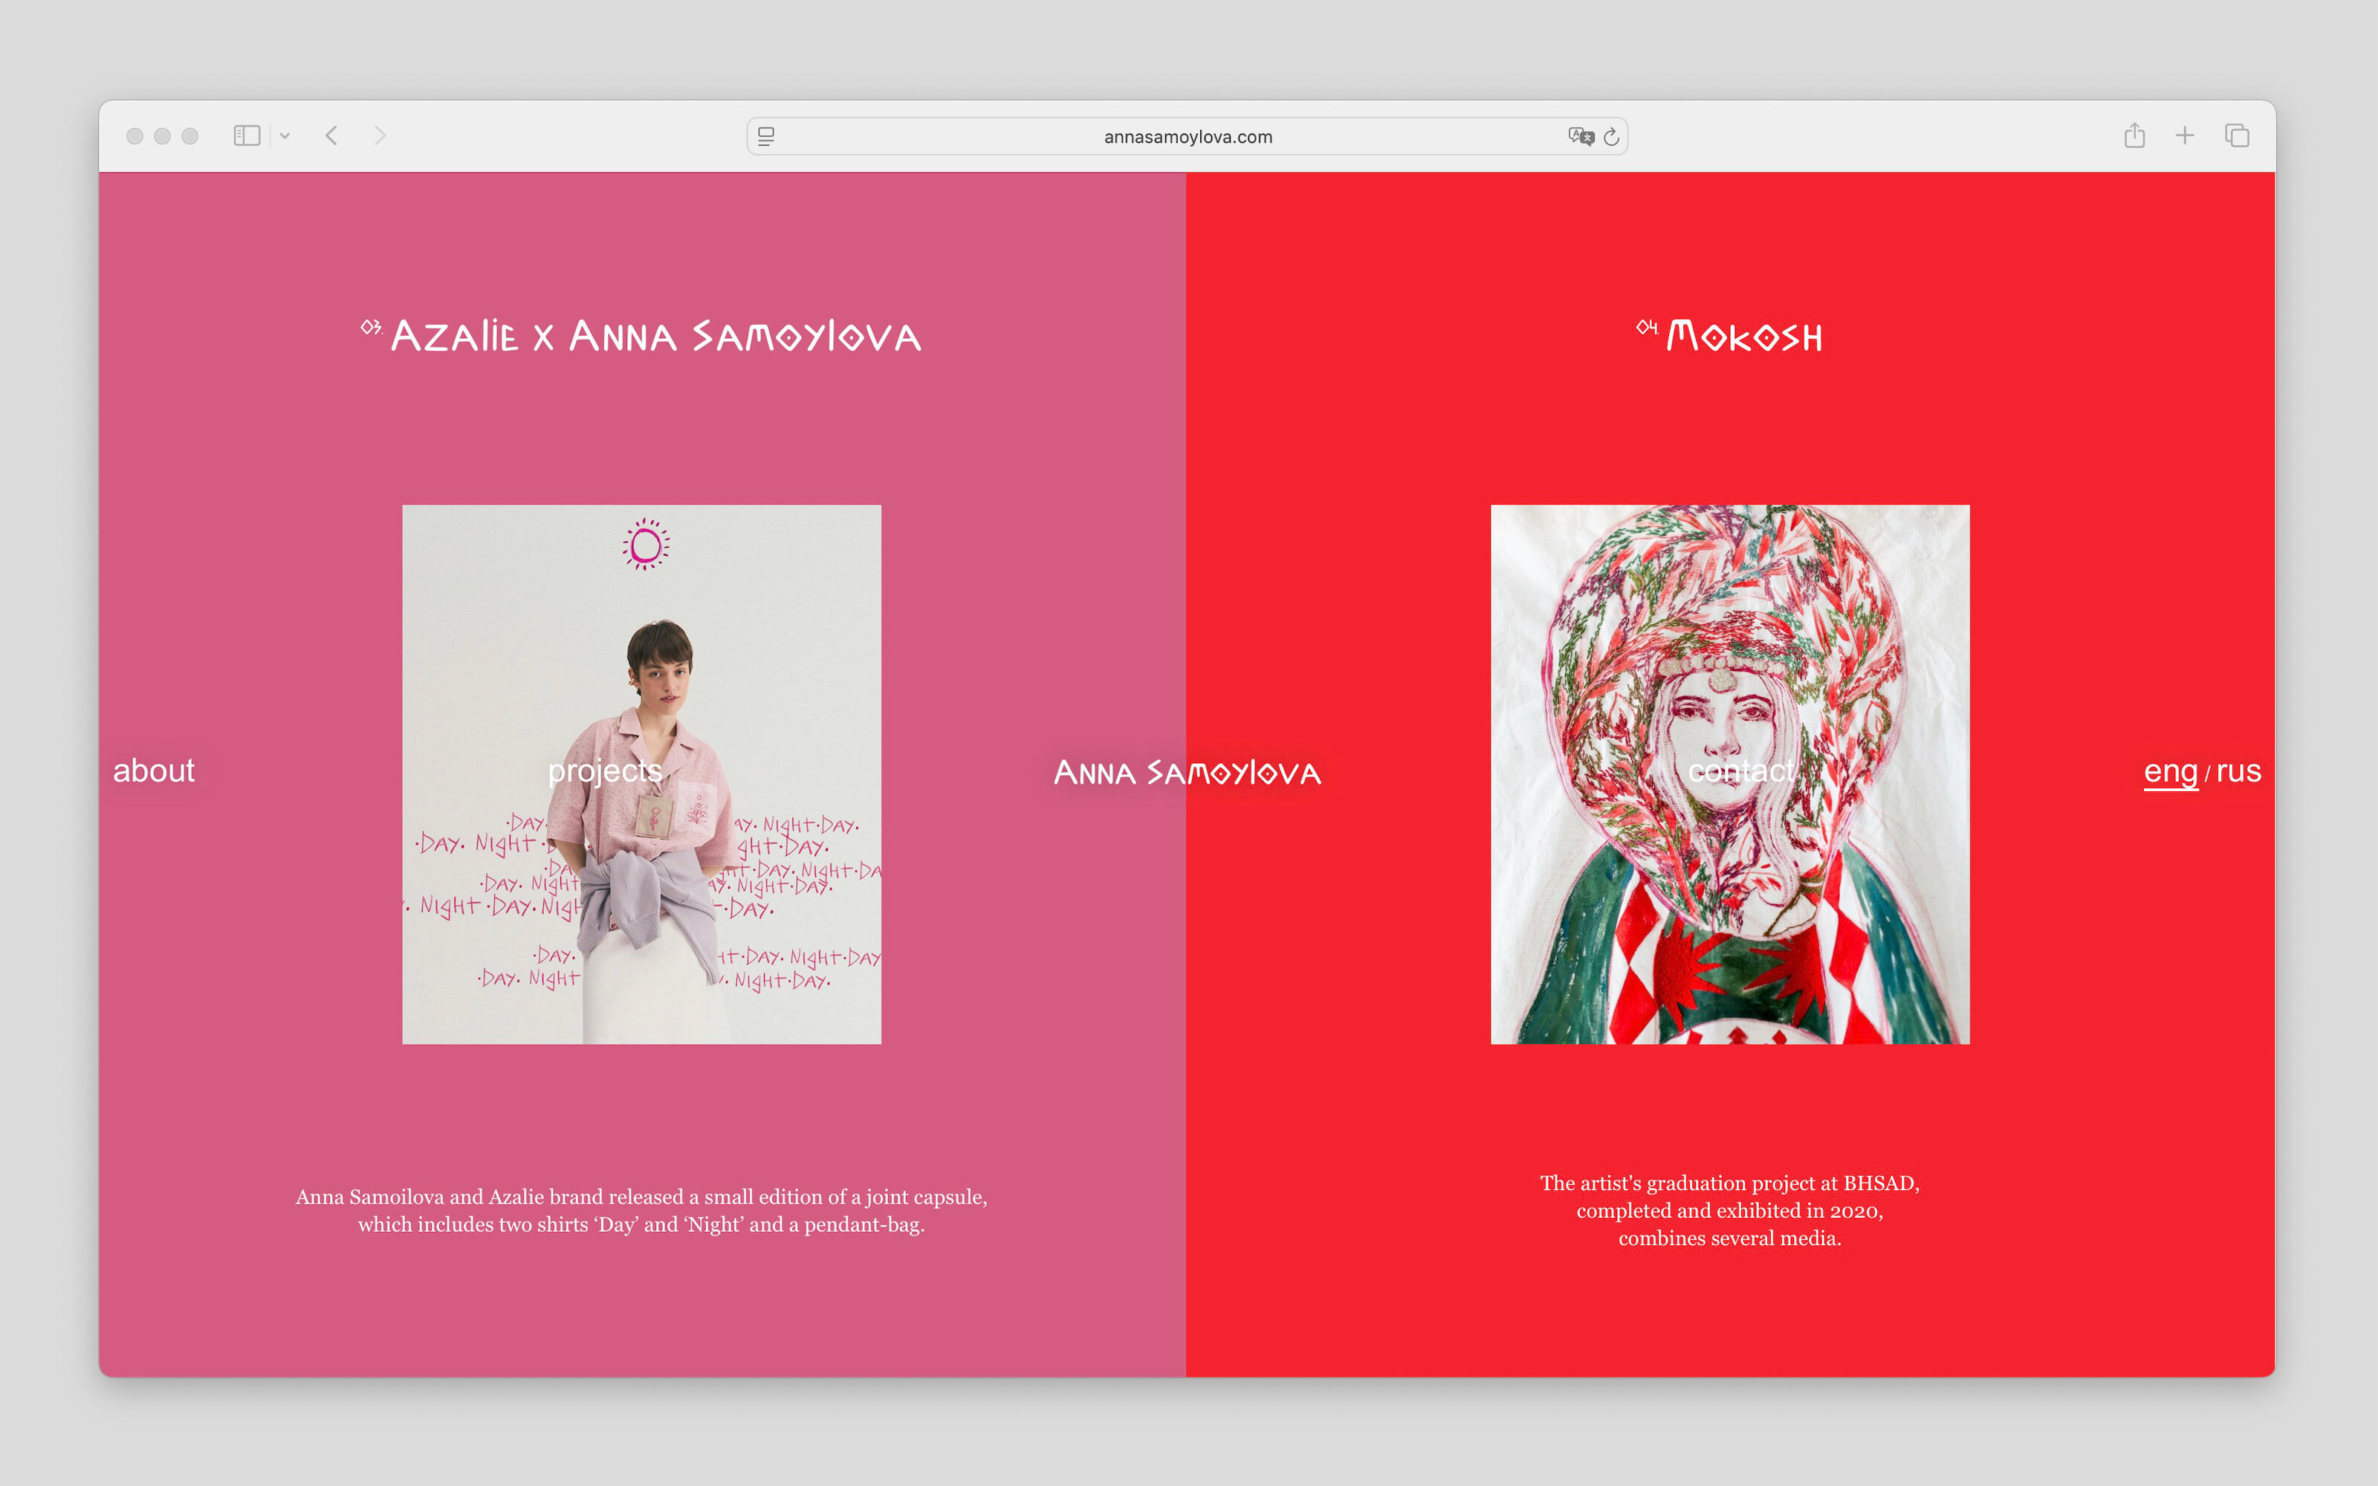The height and width of the screenshot is (1486, 2378).
Task: Open the projects menu item
Action: click(606, 771)
